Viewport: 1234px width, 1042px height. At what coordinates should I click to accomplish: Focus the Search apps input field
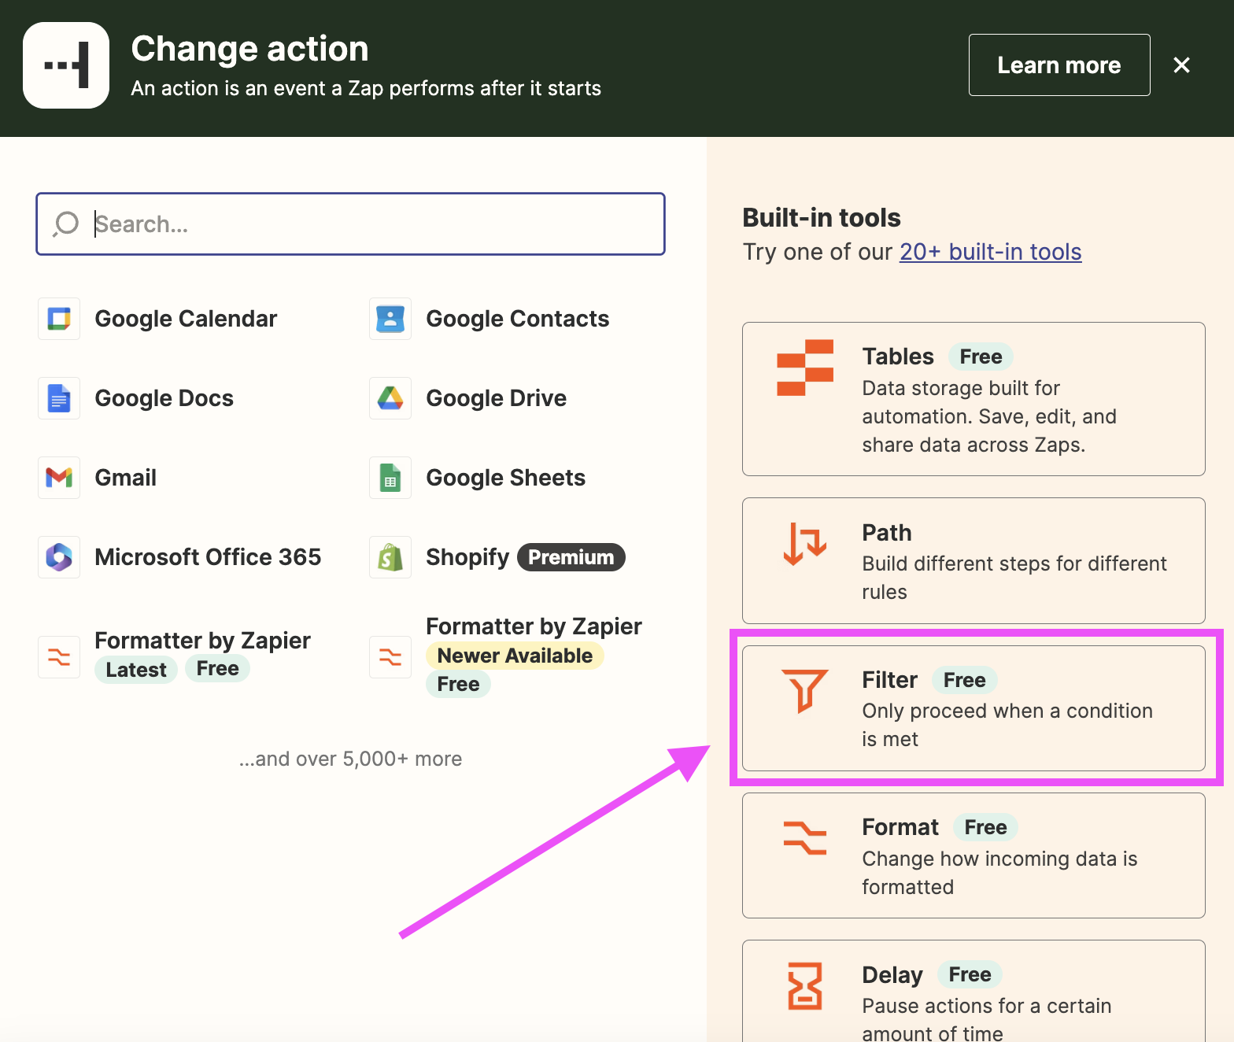point(350,224)
